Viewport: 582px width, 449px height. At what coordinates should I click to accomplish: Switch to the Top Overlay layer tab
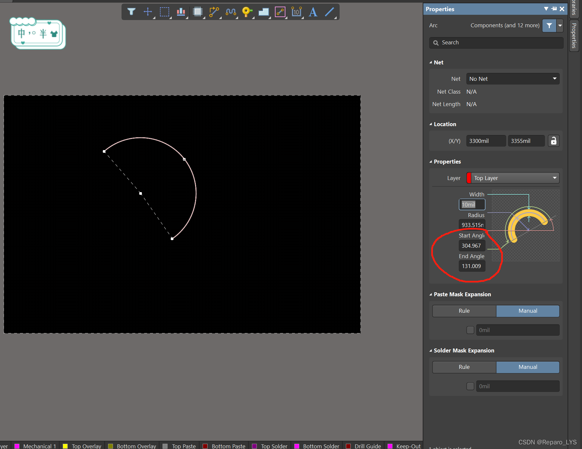pyautogui.click(x=86, y=446)
